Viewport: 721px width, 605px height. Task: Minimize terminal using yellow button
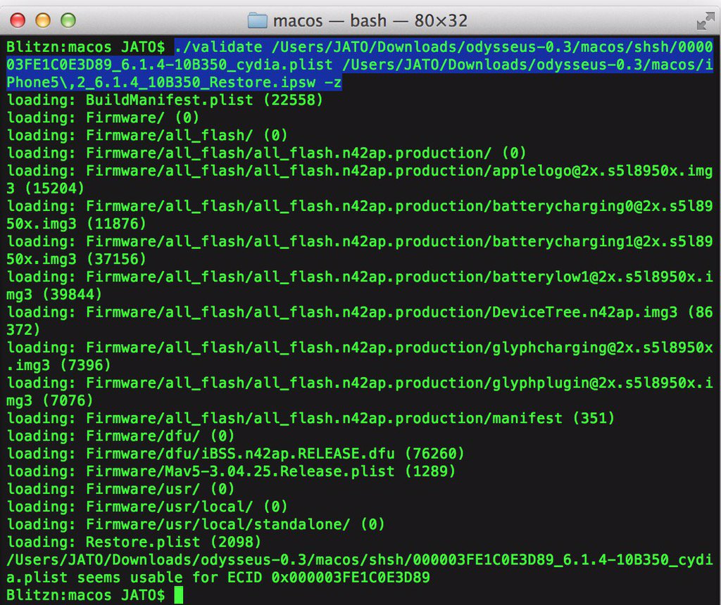(x=43, y=20)
